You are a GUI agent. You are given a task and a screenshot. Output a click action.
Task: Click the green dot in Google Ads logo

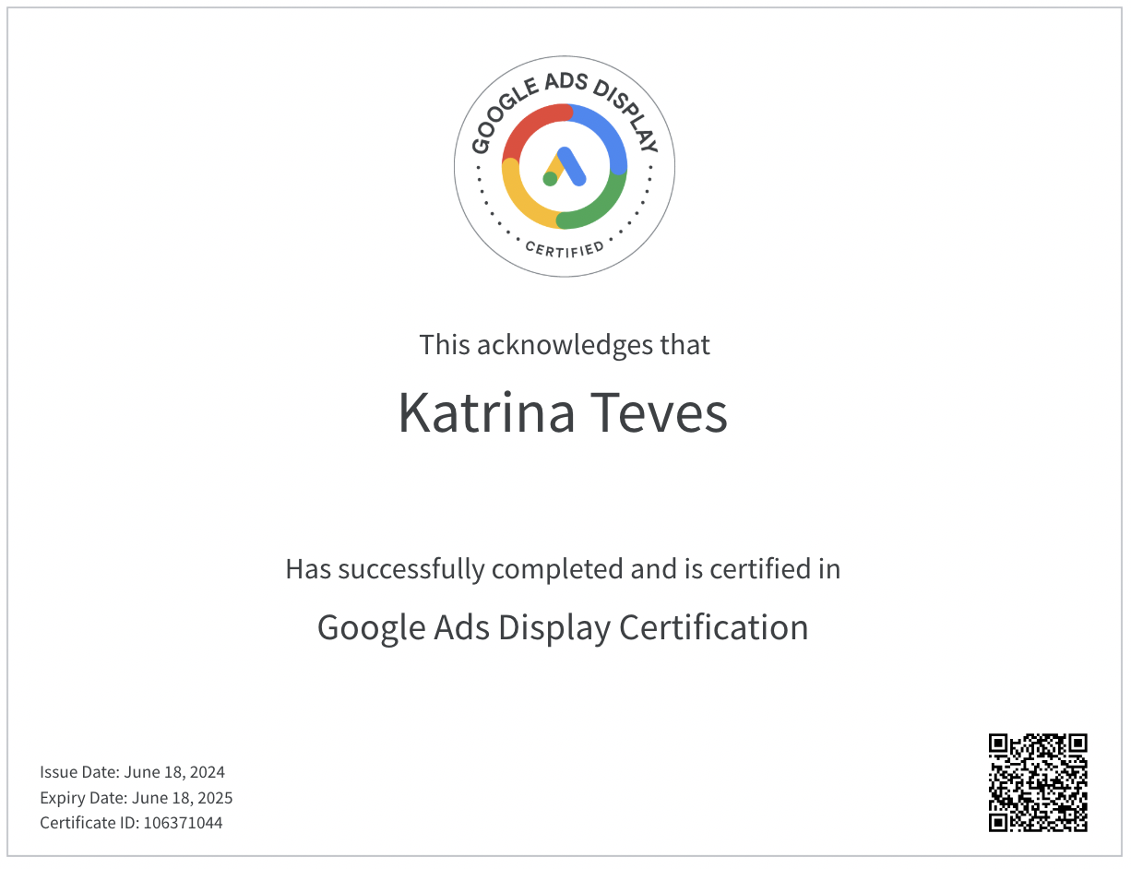coord(550,179)
